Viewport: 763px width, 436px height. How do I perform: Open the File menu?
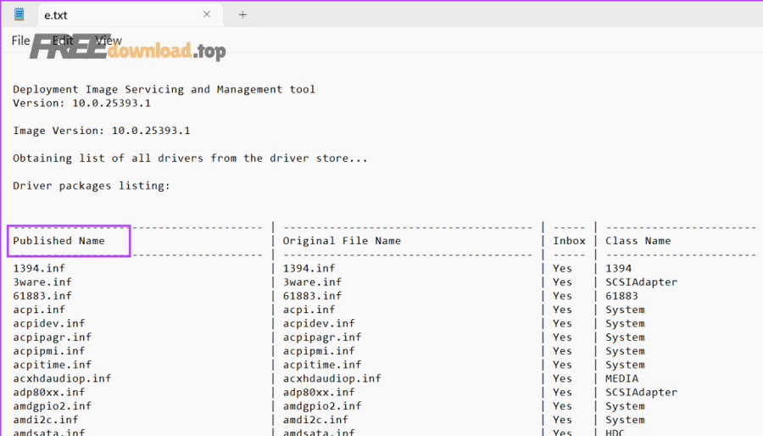coord(20,41)
